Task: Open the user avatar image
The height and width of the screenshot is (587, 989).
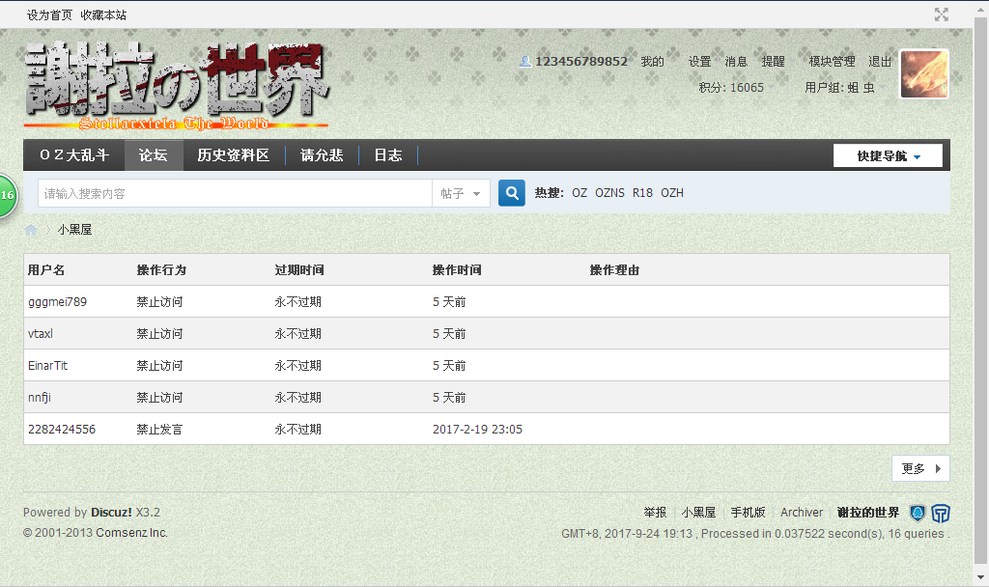Action: coord(924,73)
